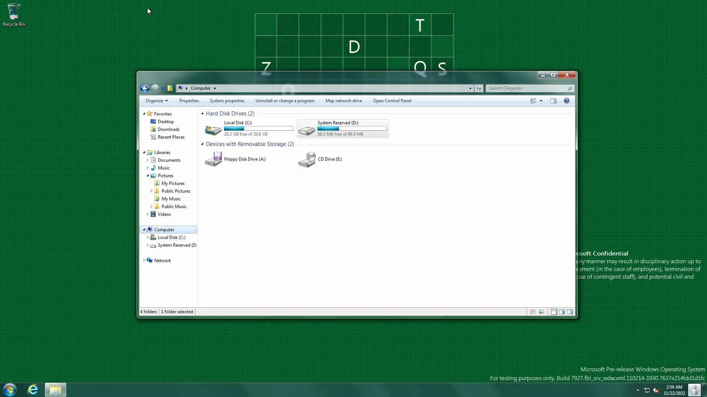The width and height of the screenshot is (707, 397).
Task: Switch to large thumbnails view in the status bar
Action: tap(541, 312)
